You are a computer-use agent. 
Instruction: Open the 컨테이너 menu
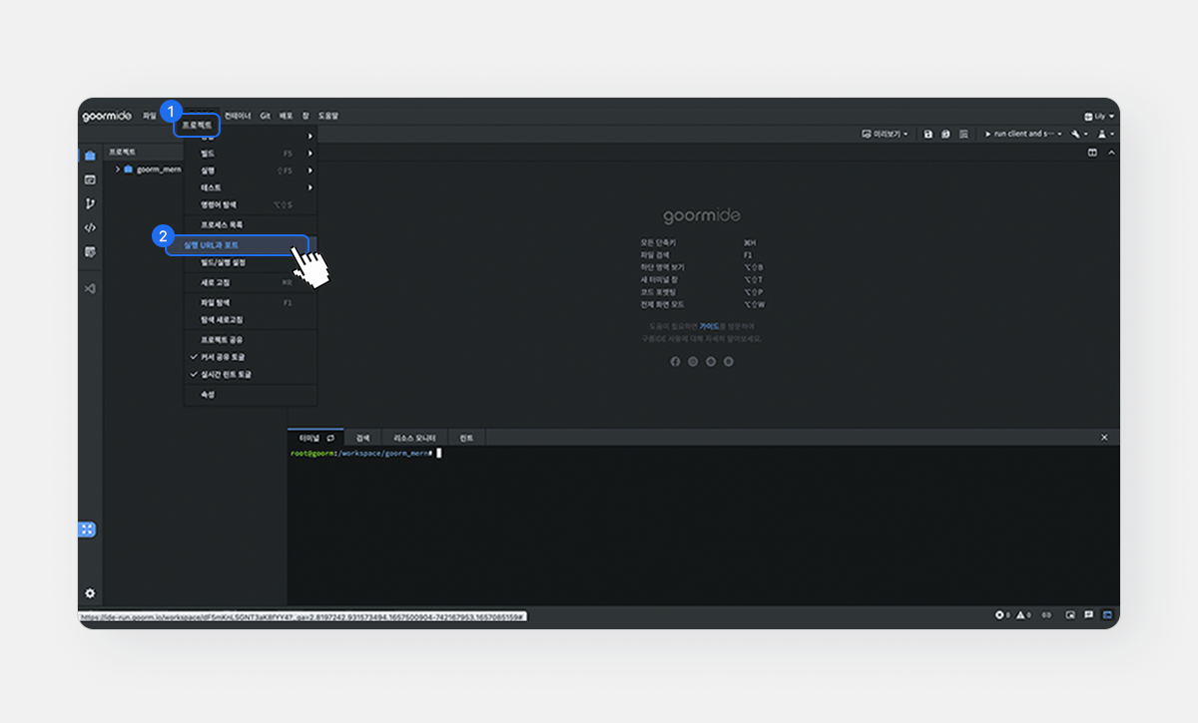pos(238,116)
